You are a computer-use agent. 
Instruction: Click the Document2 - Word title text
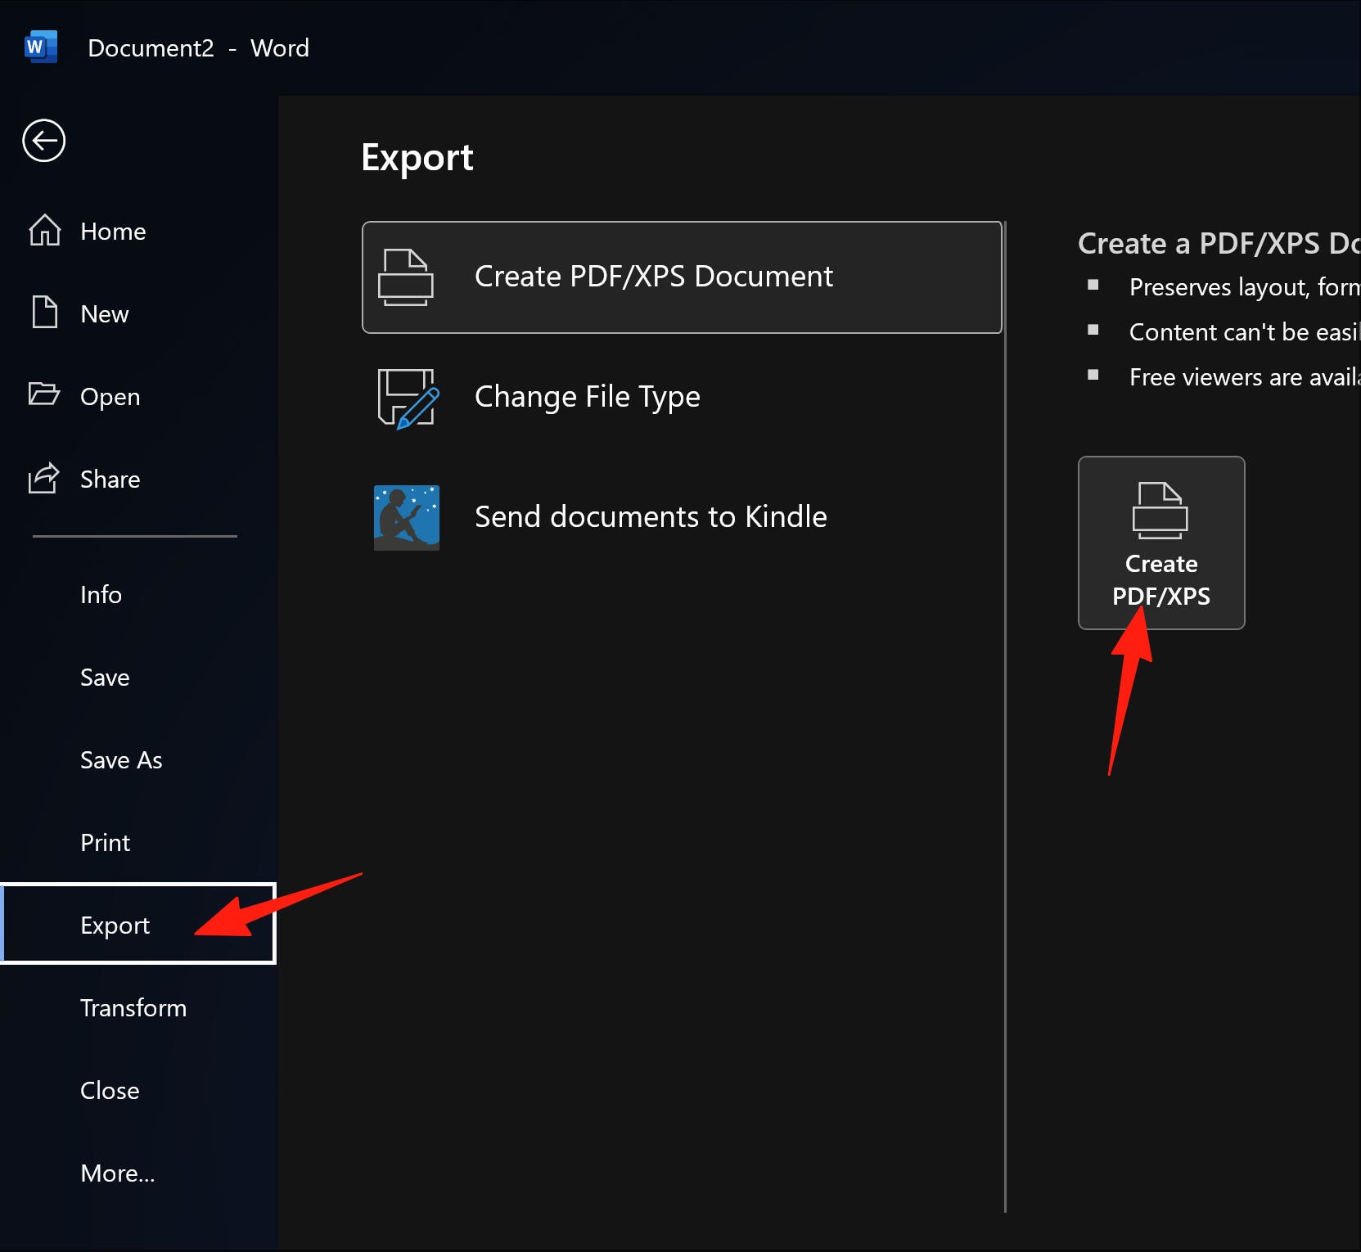(x=199, y=48)
